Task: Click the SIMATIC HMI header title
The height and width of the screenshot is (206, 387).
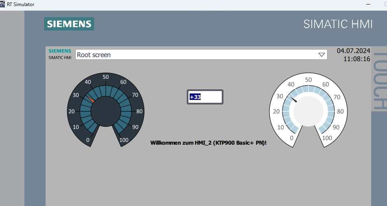Action: pyautogui.click(x=338, y=24)
